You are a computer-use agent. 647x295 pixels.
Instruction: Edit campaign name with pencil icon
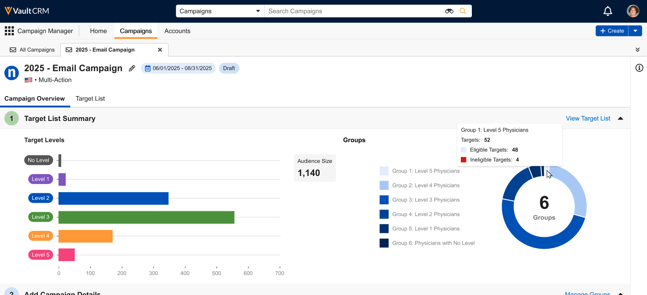pyautogui.click(x=132, y=68)
